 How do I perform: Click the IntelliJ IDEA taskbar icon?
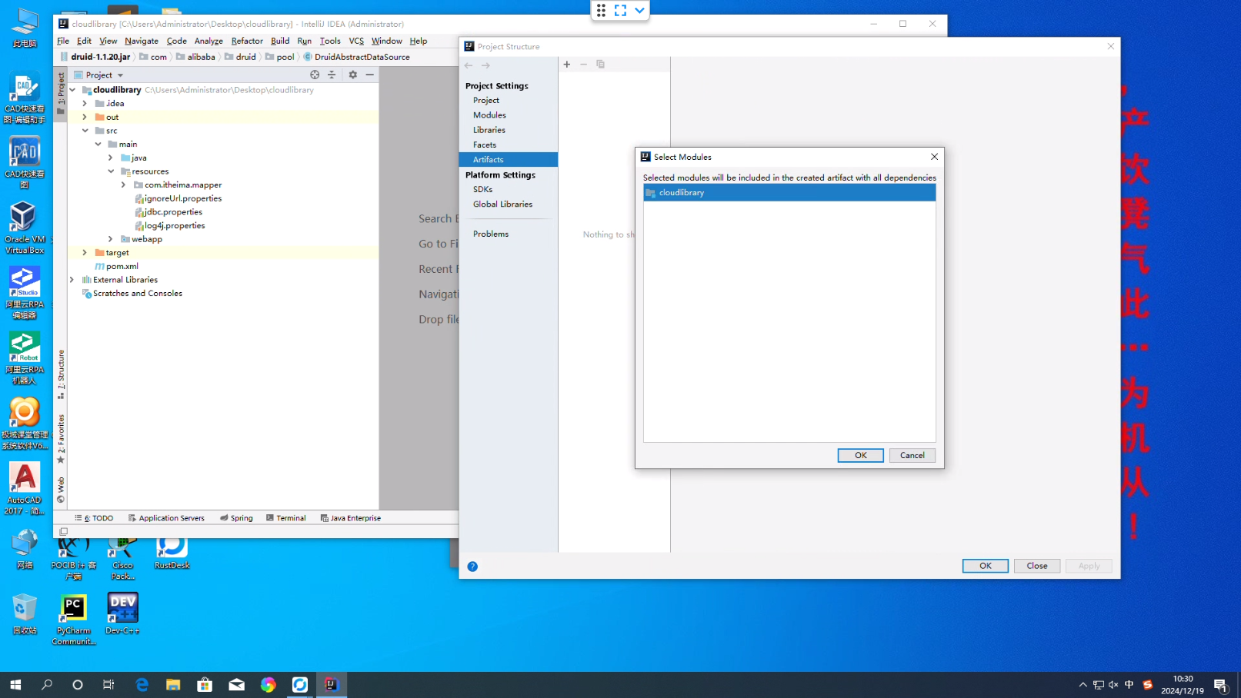[331, 685]
